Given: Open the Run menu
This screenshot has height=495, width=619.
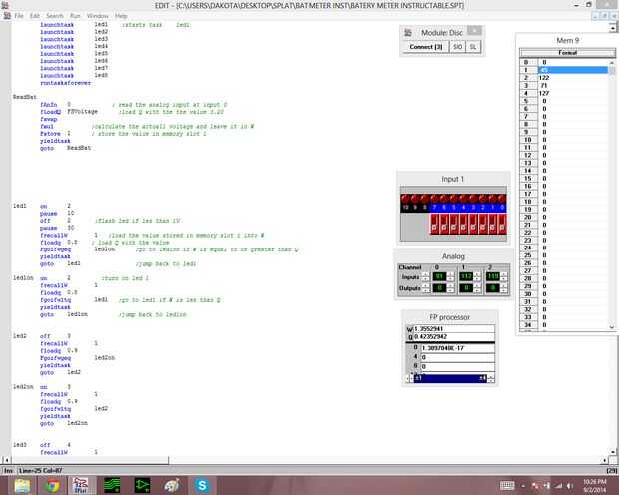Looking at the screenshot, I should click(75, 16).
